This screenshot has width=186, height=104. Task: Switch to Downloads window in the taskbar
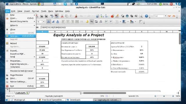[79, 100]
